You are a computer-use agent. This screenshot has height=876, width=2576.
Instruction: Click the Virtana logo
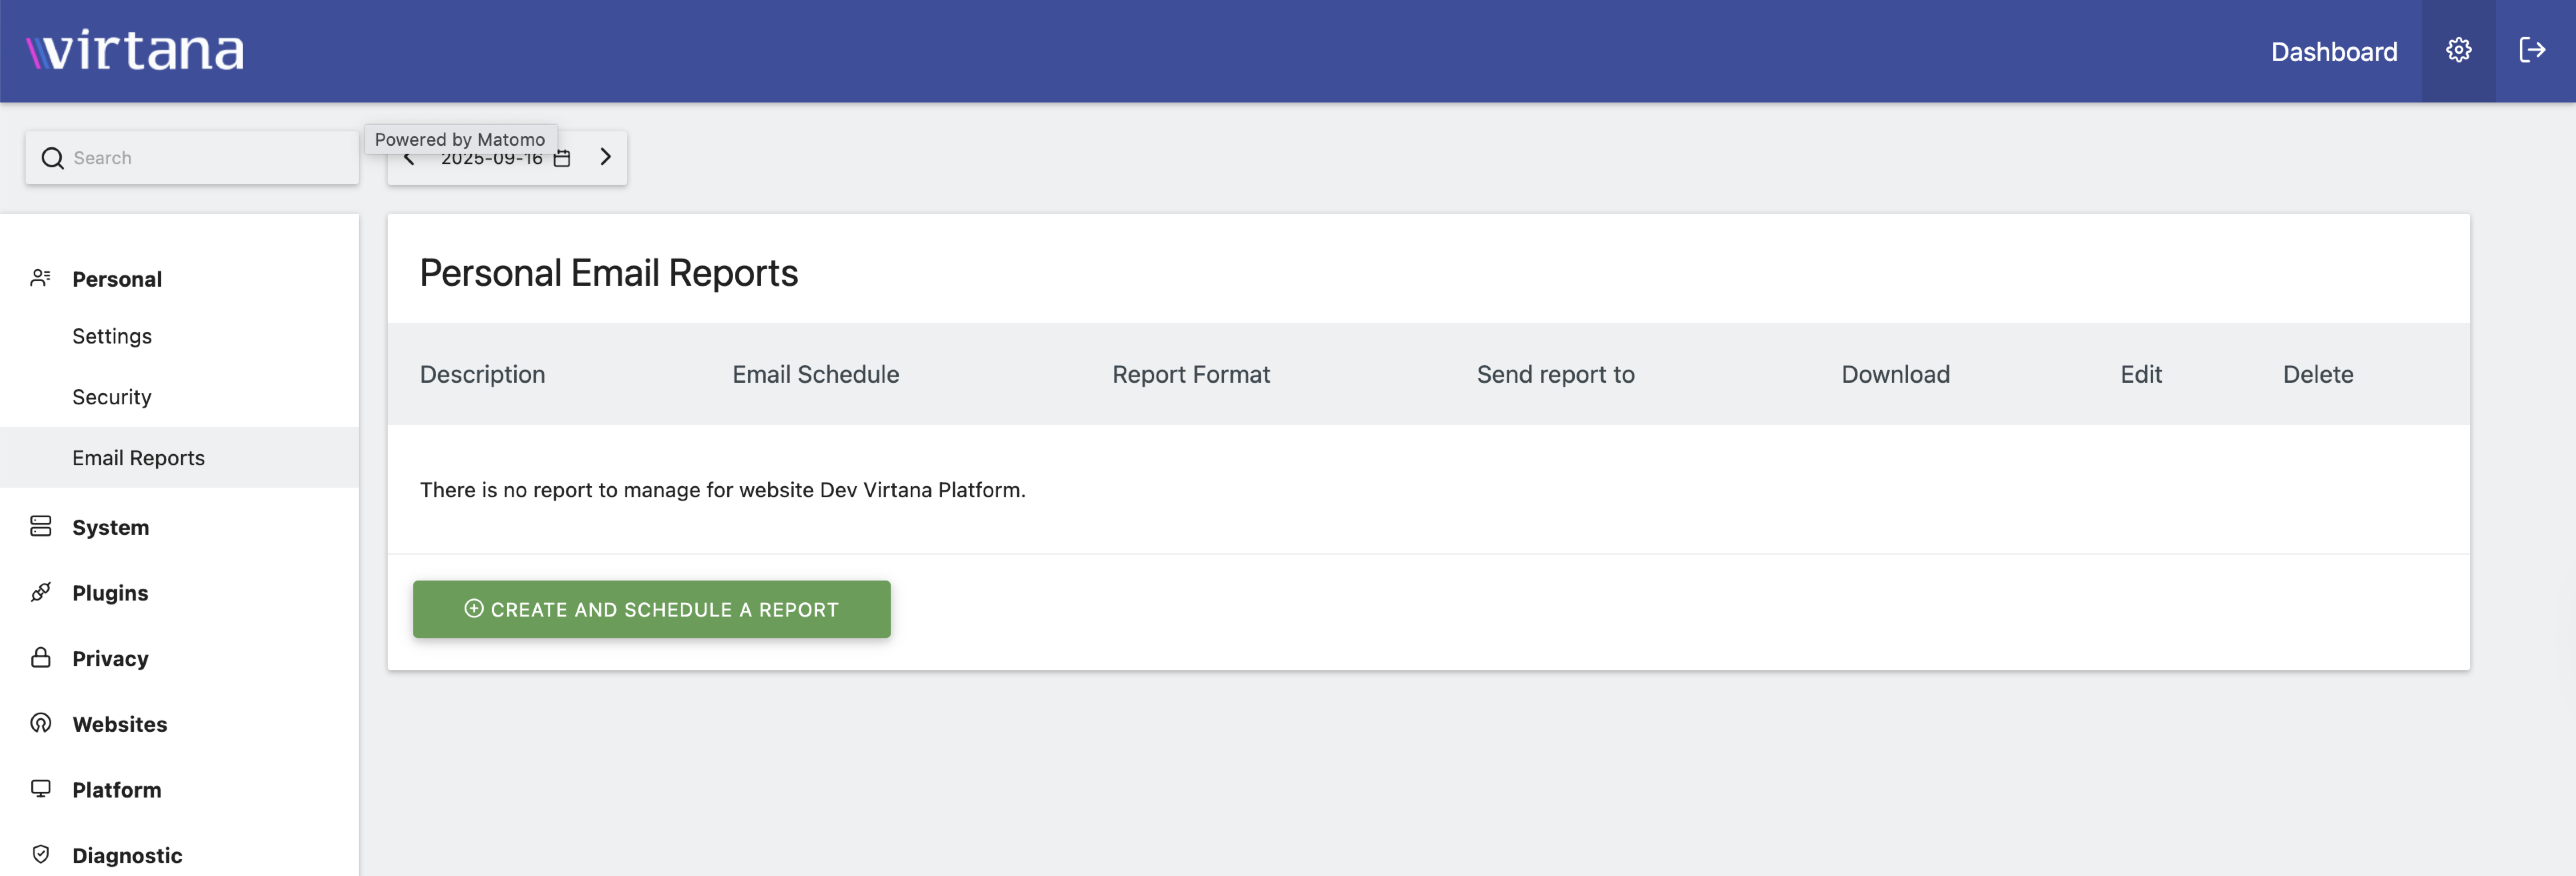(x=134, y=50)
